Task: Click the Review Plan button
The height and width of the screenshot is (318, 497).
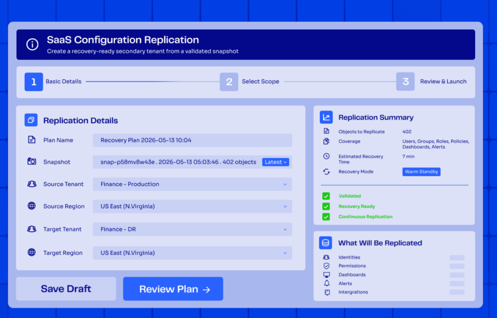Action: pyautogui.click(x=173, y=289)
